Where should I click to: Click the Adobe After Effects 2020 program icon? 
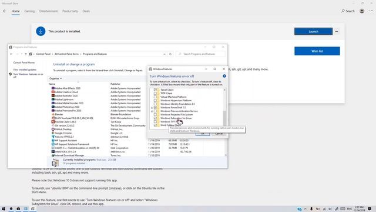click(x=53, y=88)
